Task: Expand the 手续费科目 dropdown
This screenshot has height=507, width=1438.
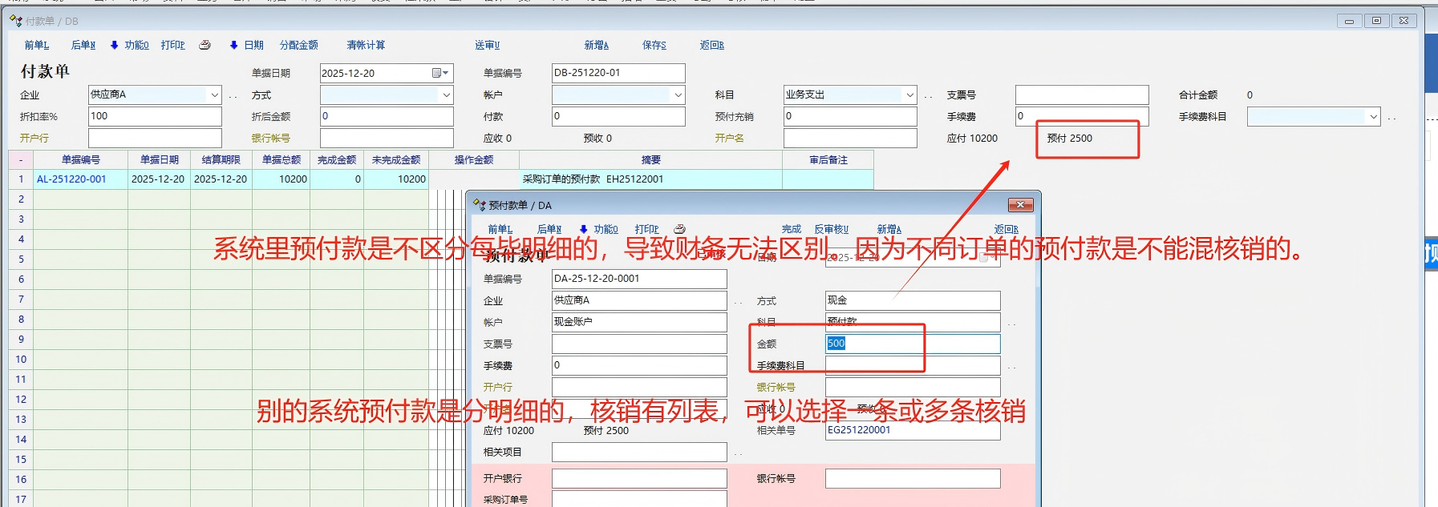Action: point(1373,117)
